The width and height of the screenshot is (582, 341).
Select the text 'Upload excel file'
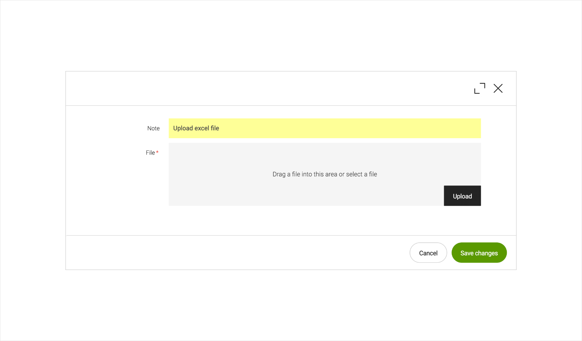point(196,128)
